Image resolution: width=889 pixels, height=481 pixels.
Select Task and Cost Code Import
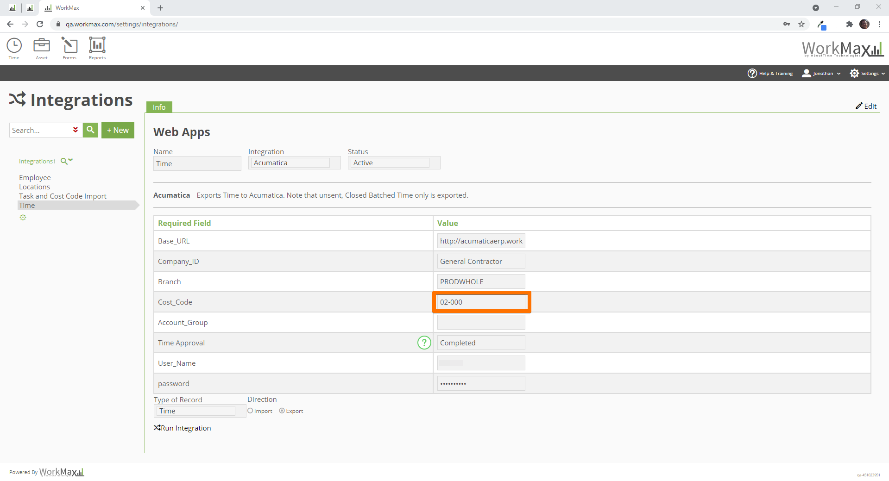point(63,196)
